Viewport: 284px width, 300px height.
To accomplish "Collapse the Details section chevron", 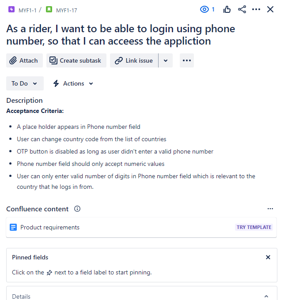I will (x=266, y=296).
